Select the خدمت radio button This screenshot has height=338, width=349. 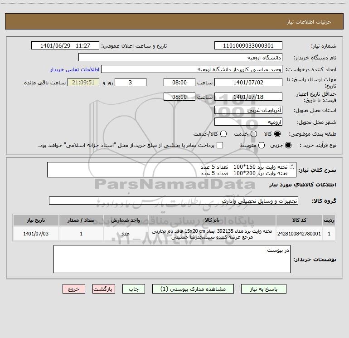click(x=254, y=134)
